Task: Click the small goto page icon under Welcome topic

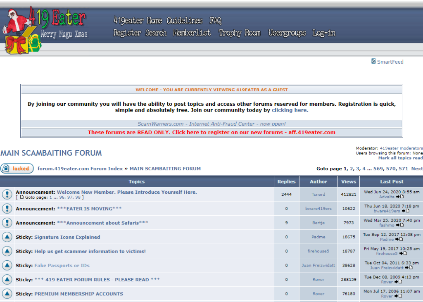Action: [x=22, y=197]
